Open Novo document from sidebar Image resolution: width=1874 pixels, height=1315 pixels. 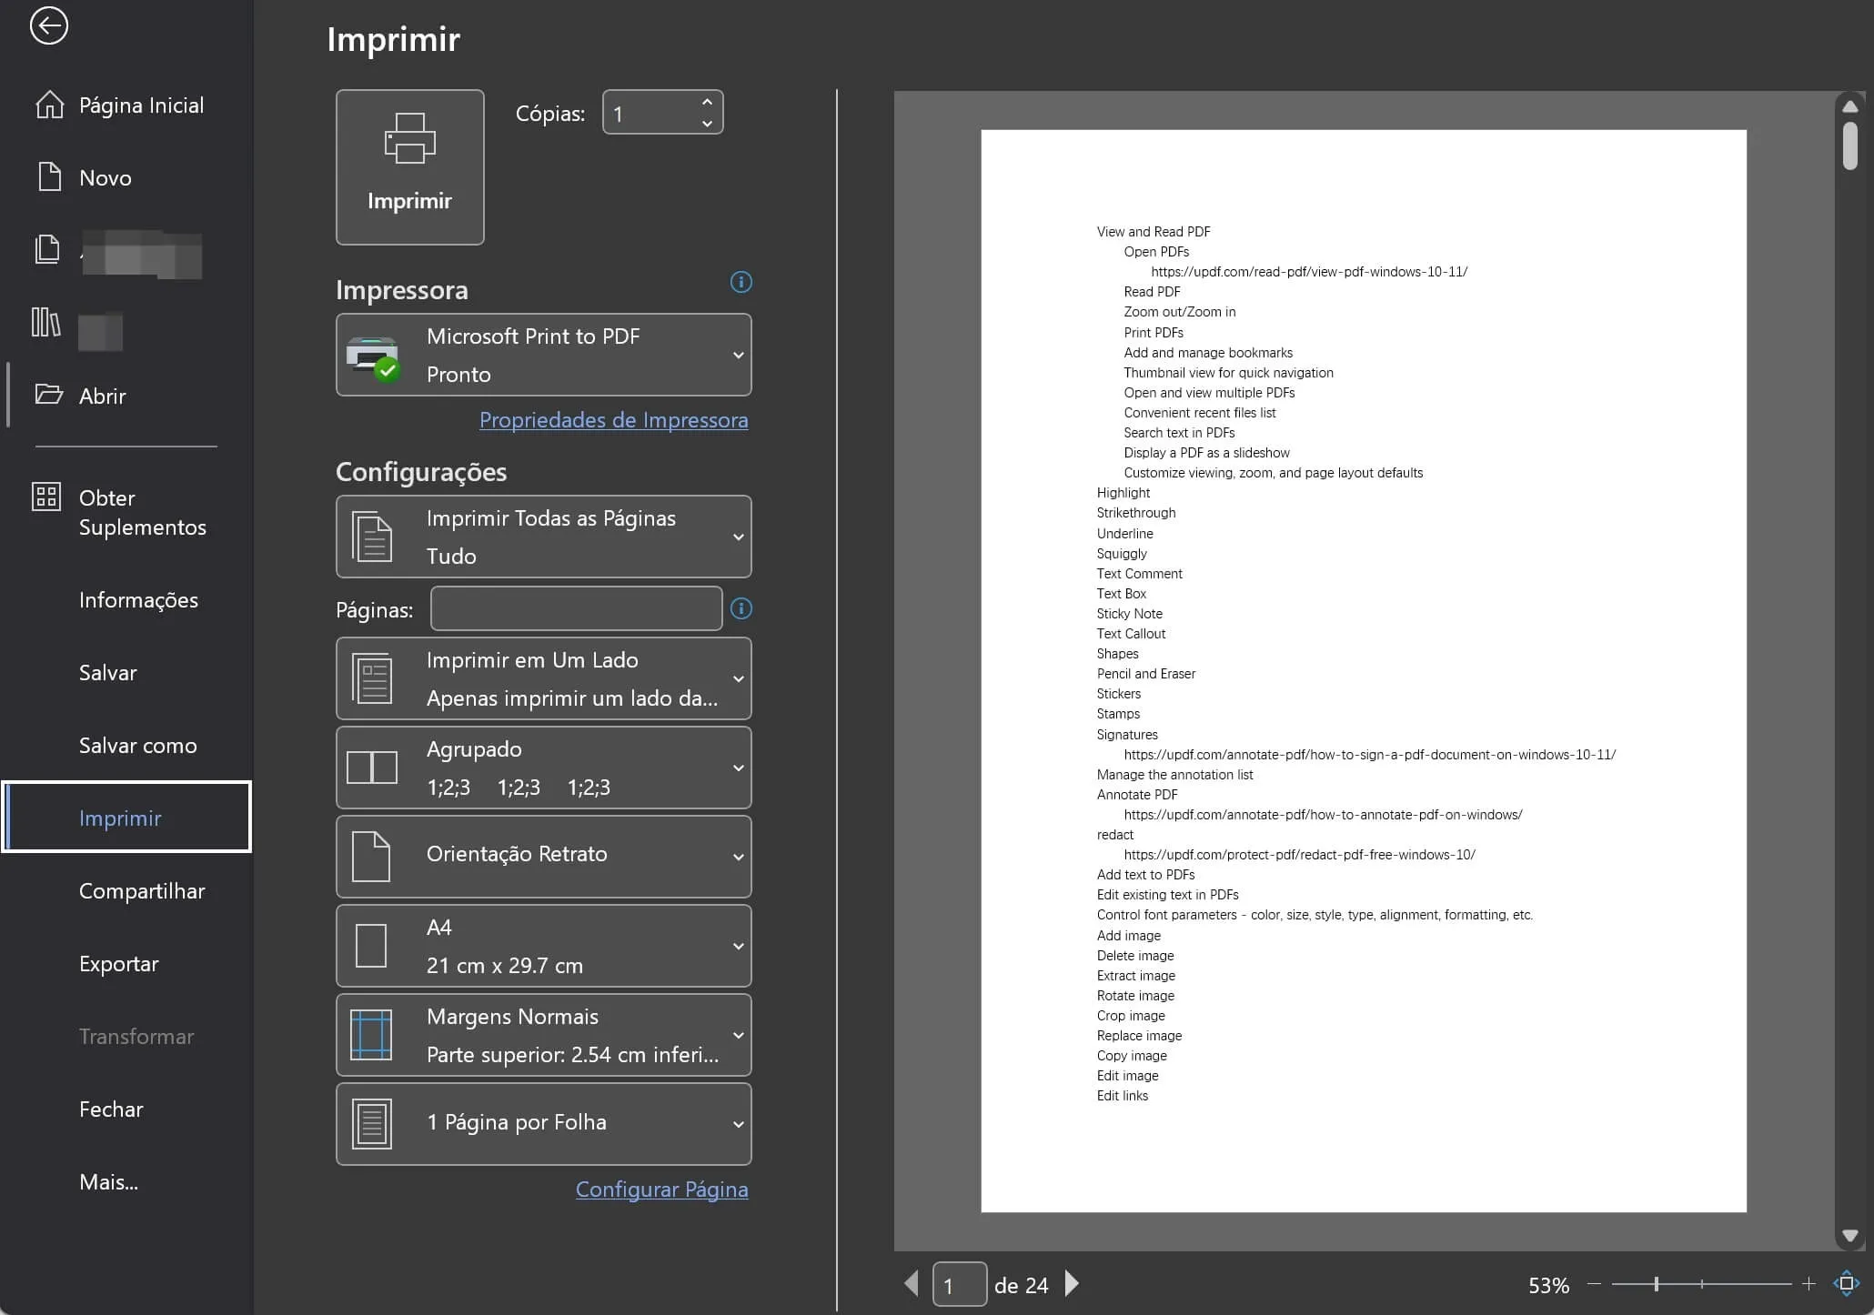pyautogui.click(x=103, y=176)
